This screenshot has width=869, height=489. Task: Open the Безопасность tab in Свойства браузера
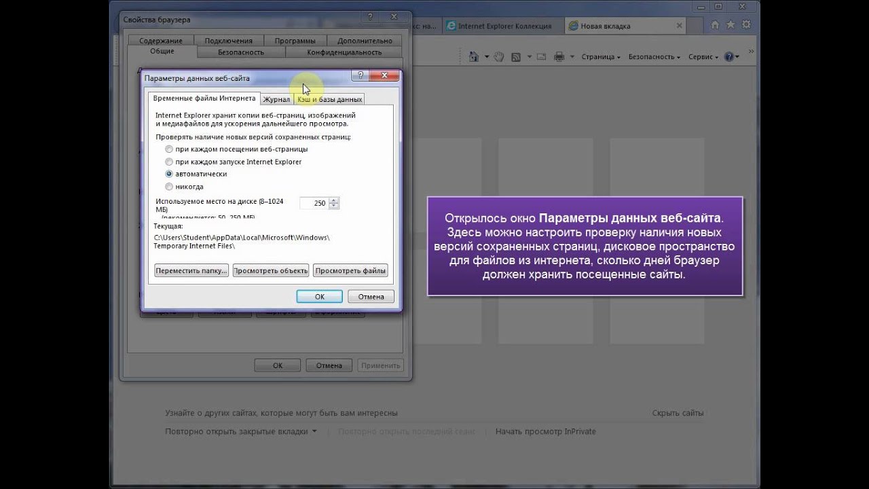click(x=241, y=52)
